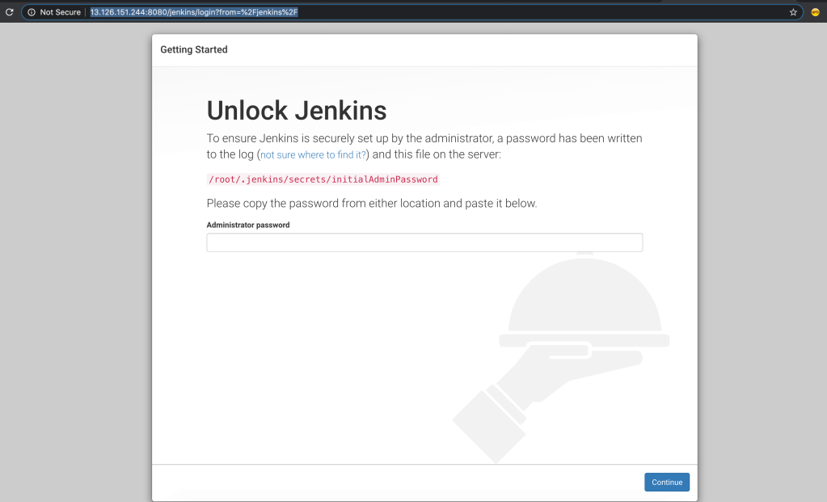The height and width of the screenshot is (502, 827).
Task: Bookmark this page using the star icon
Action: (794, 12)
